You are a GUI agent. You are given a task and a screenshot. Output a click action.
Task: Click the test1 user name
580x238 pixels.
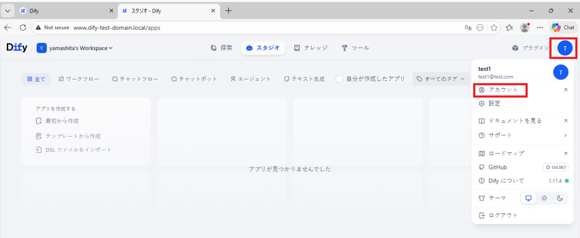coord(484,69)
